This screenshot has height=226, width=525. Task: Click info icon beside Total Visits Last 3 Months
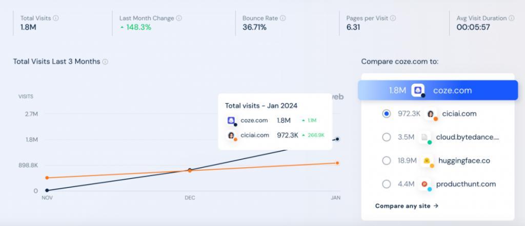(x=105, y=62)
